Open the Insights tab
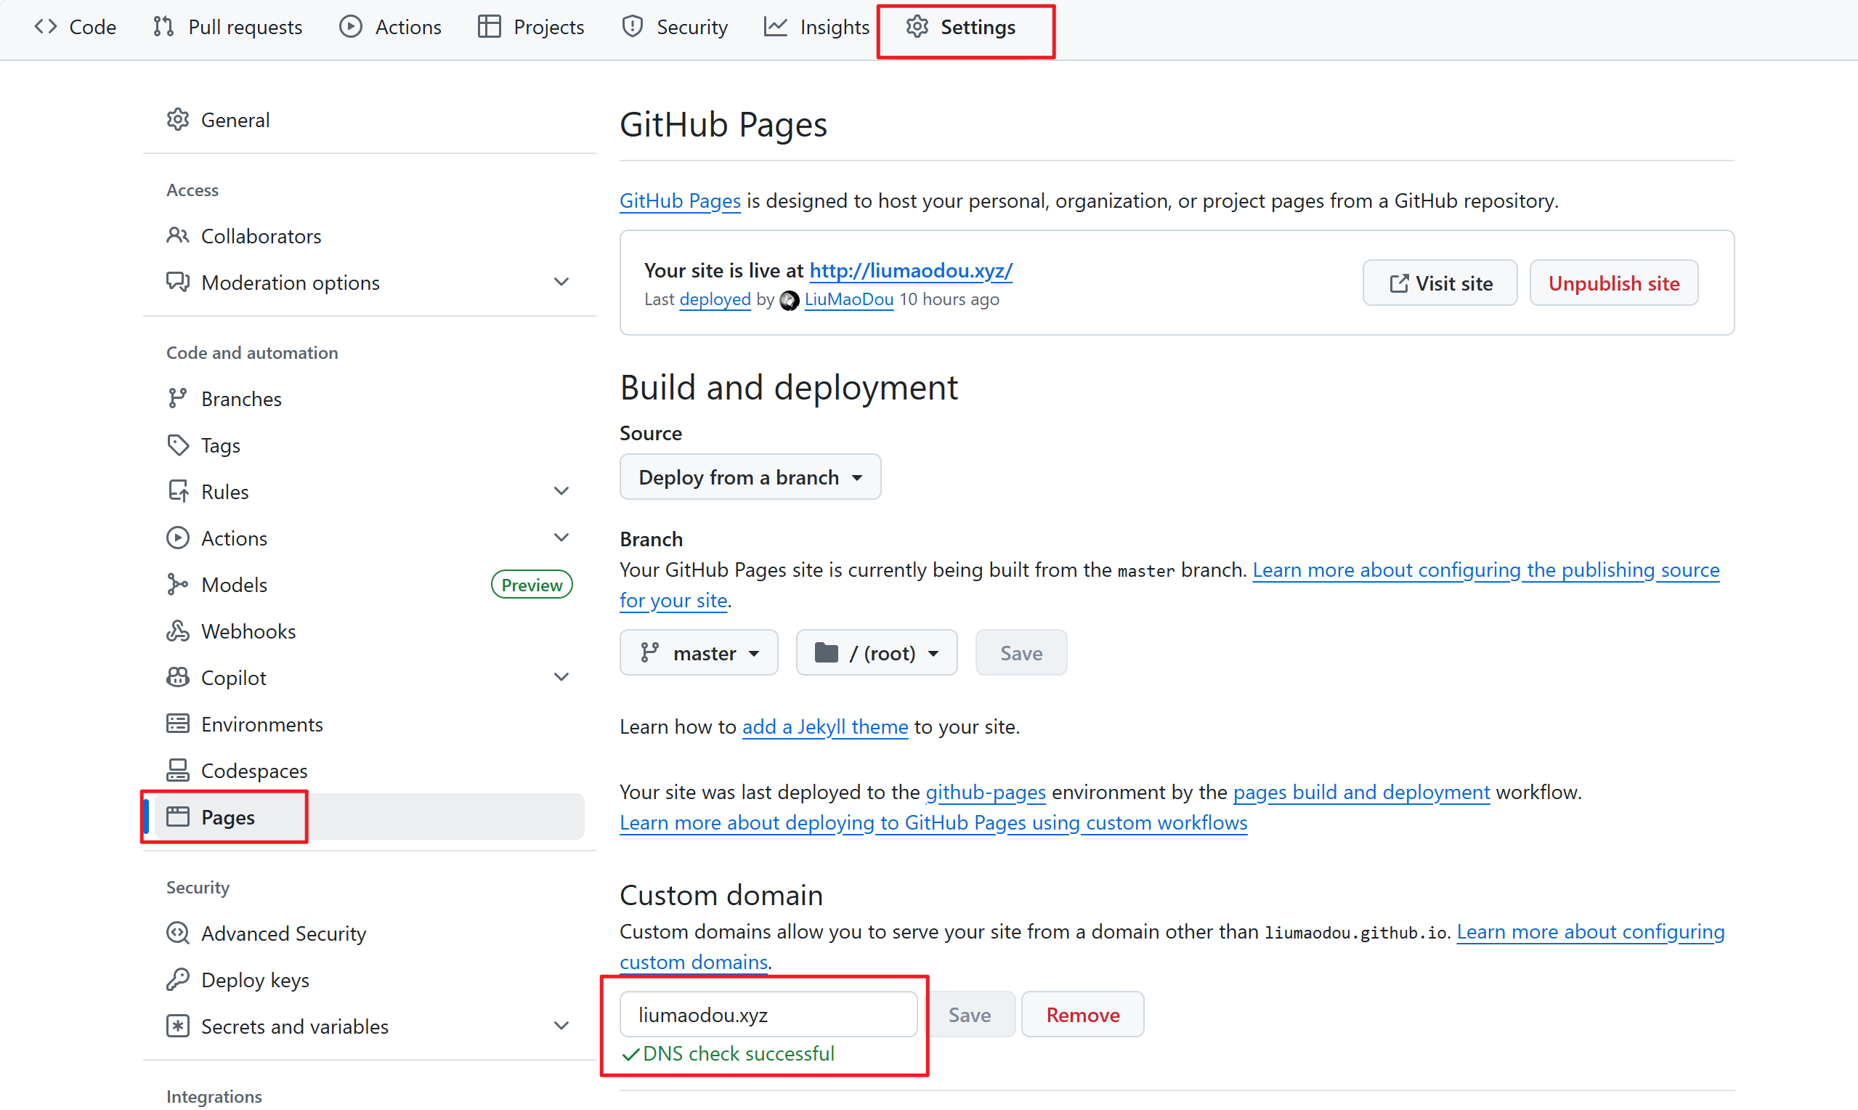 tap(817, 28)
